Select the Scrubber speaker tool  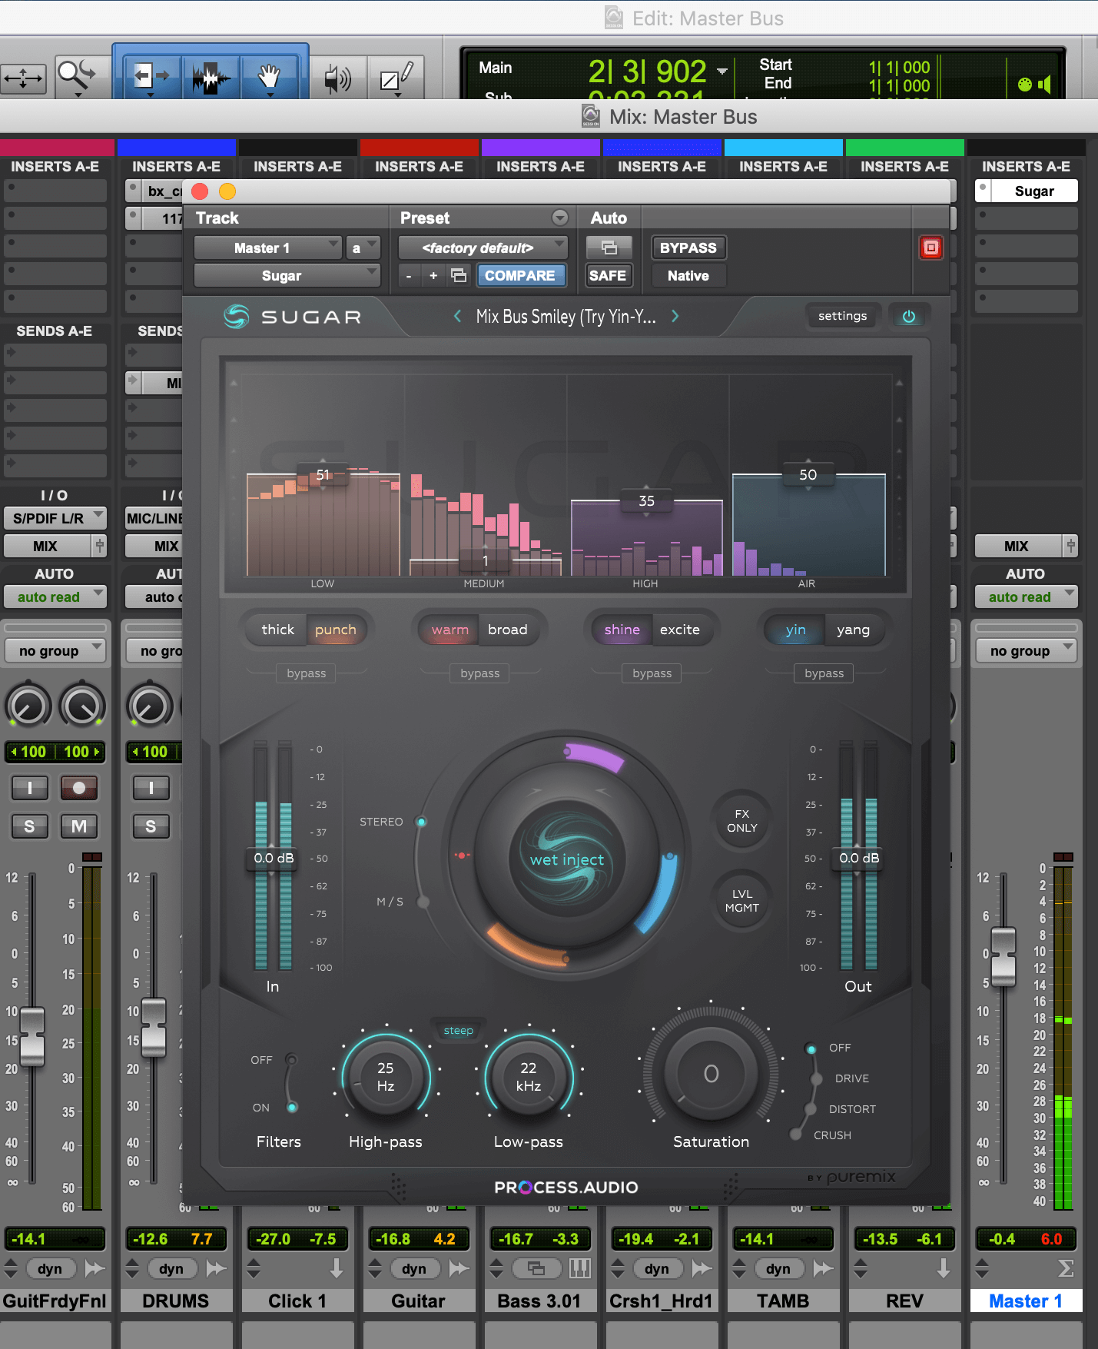[337, 78]
